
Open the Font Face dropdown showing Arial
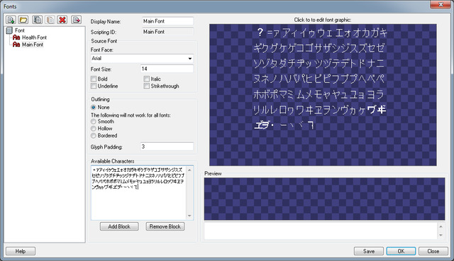tap(142, 58)
